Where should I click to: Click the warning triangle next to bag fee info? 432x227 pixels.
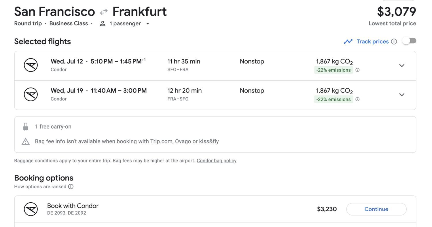(26, 141)
